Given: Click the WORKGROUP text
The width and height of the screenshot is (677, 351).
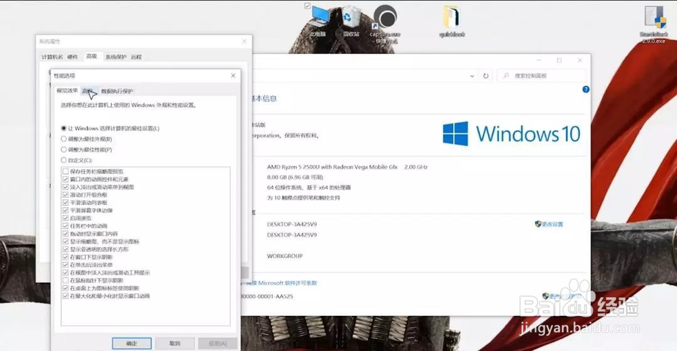Looking at the screenshot, I should pyautogui.click(x=284, y=256).
